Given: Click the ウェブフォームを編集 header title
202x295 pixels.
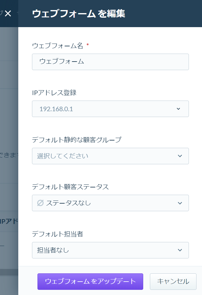Looking at the screenshot, I should (79, 13).
